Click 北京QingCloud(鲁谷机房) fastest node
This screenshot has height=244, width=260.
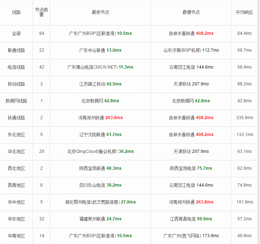pyautogui.click(x=92, y=151)
